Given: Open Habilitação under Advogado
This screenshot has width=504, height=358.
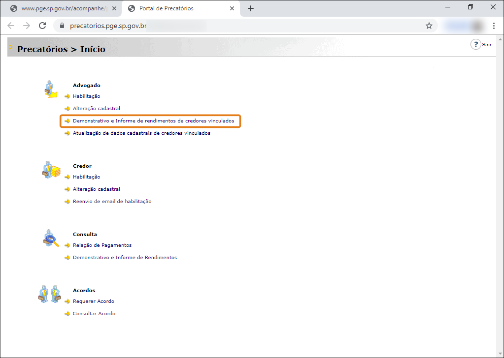Looking at the screenshot, I should coord(86,96).
